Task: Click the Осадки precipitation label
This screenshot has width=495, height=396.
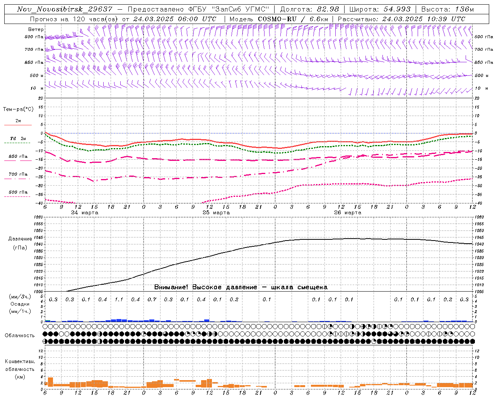Action: [20, 304]
